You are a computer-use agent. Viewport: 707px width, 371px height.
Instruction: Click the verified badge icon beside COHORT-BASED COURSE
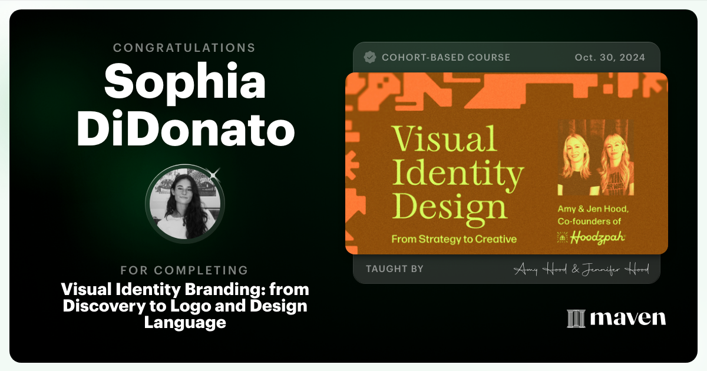click(x=370, y=57)
